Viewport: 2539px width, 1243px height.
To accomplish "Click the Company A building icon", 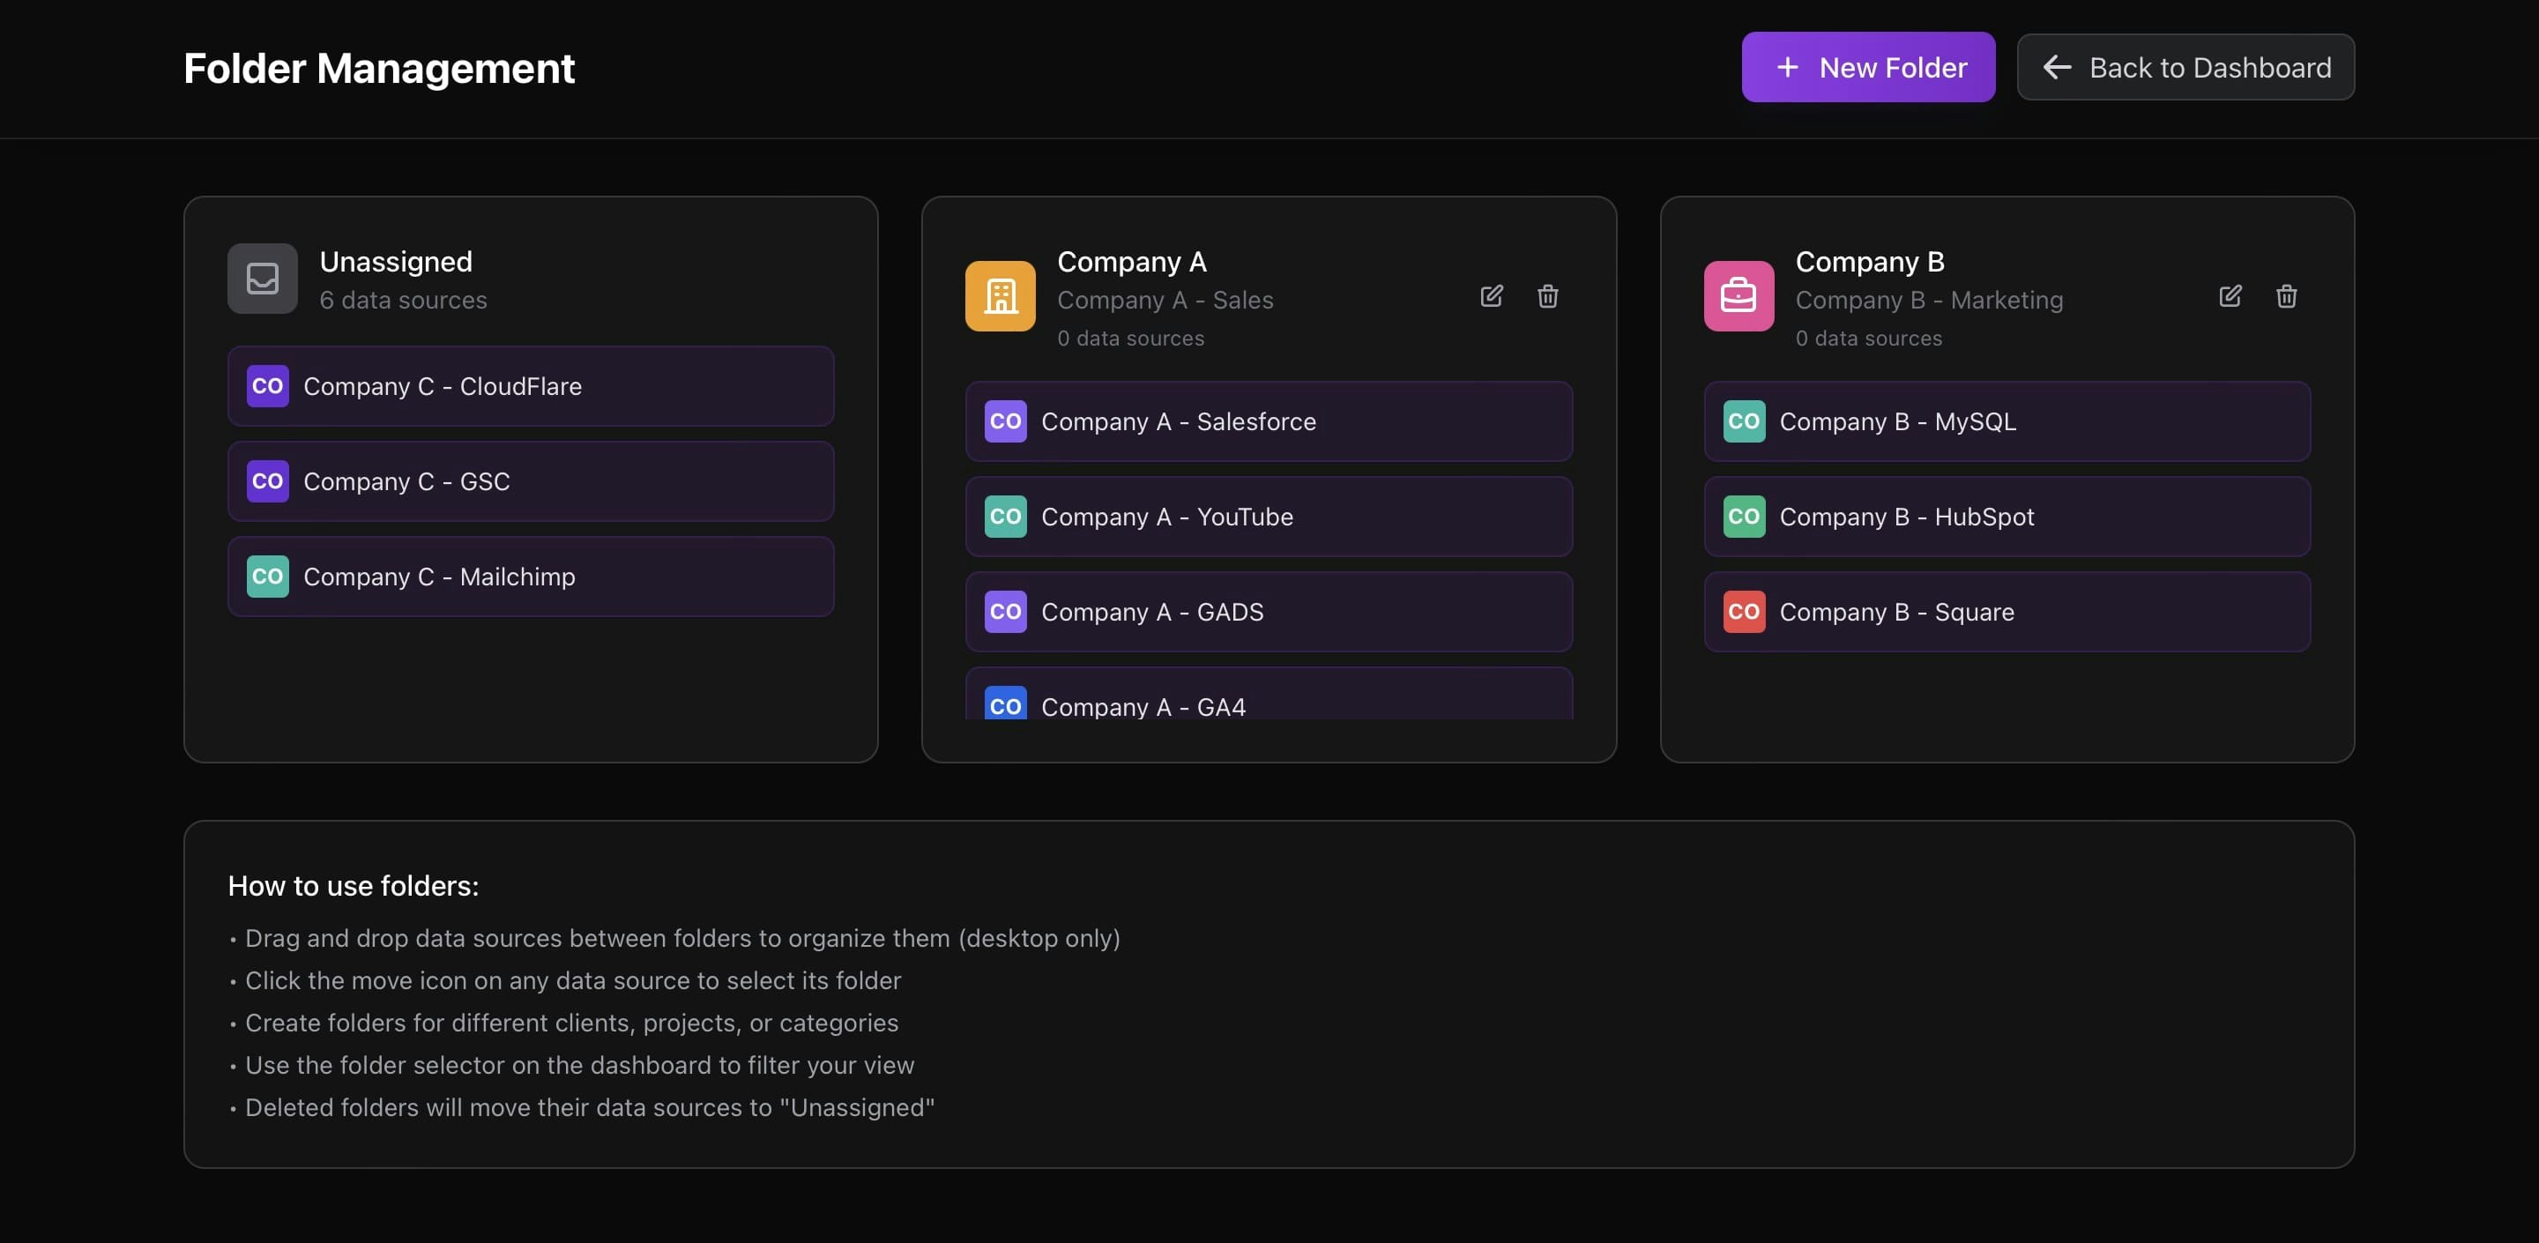I will tap(1000, 295).
